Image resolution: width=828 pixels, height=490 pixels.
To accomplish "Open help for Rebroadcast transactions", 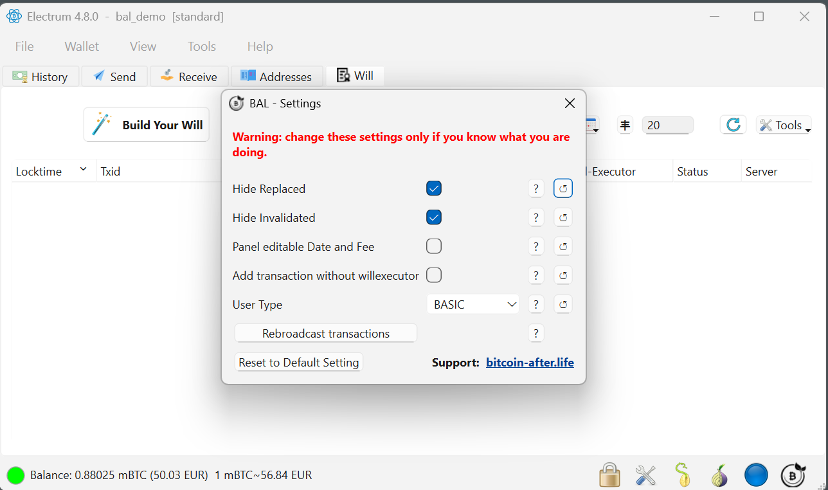I will (x=536, y=333).
